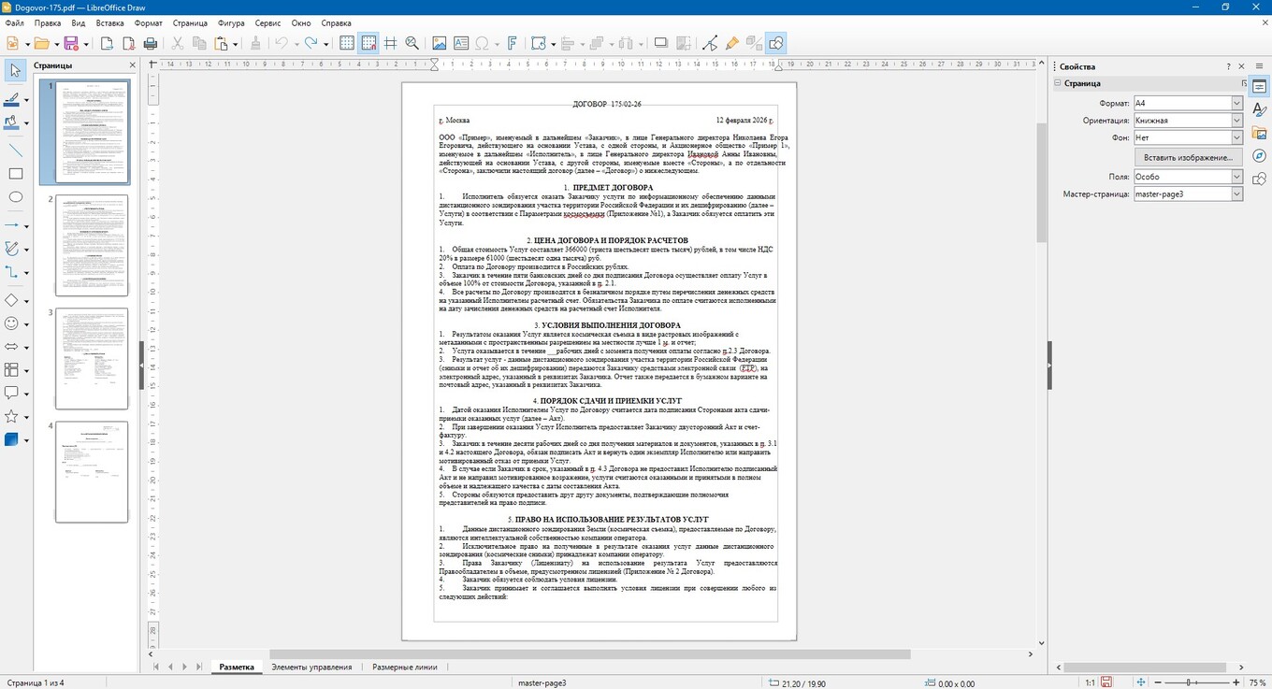1272x689 pixels.
Task: Click Clone formatting brush icon
Action: 255,43
